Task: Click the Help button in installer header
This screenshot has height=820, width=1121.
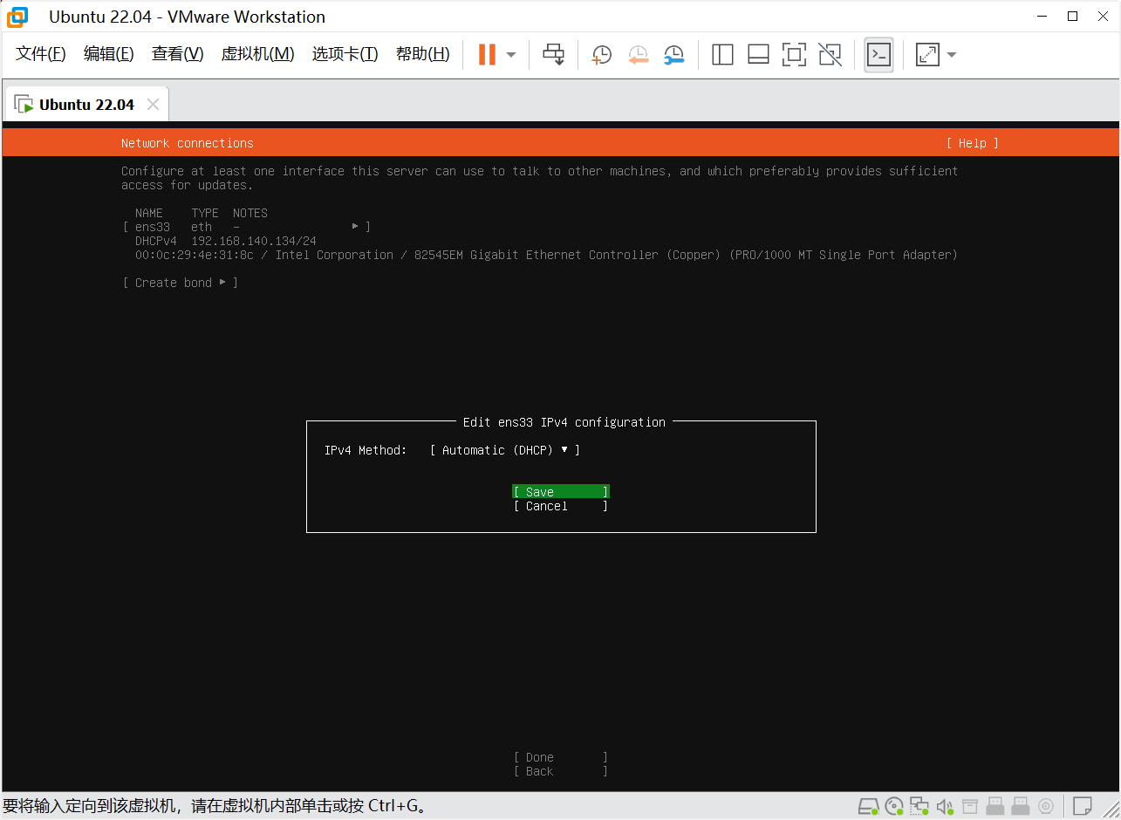Action: point(972,143)
